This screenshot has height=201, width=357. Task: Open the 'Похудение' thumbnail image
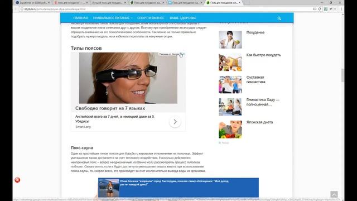coord(230,40)
